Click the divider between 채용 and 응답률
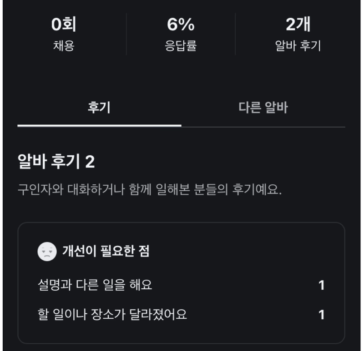This screenshot has width=364, height=351. coord(126,34)
